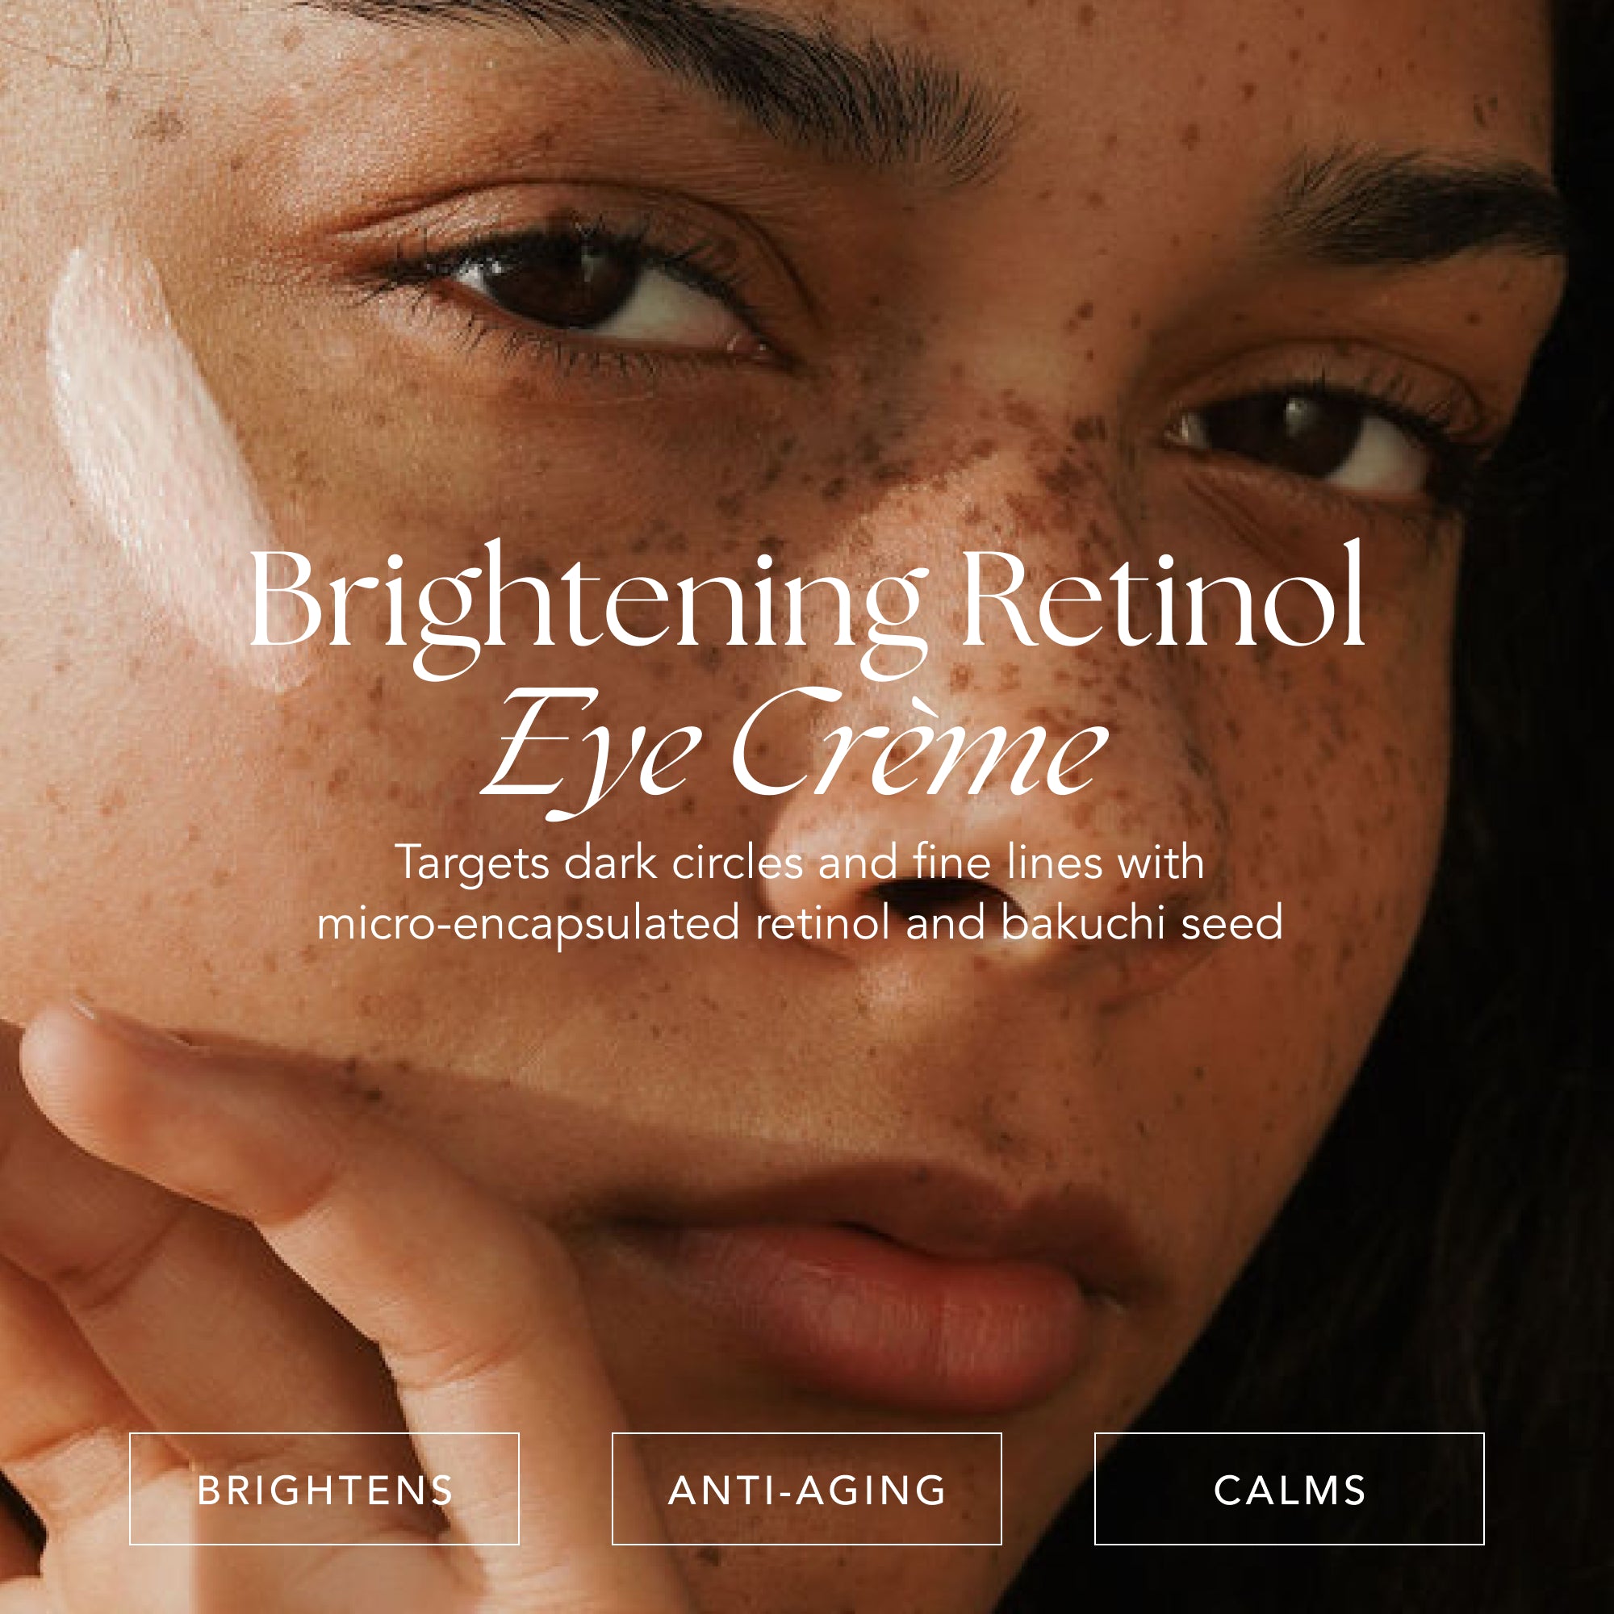Select the ANTI-AGING outlined button

[x=807, y=1490]
